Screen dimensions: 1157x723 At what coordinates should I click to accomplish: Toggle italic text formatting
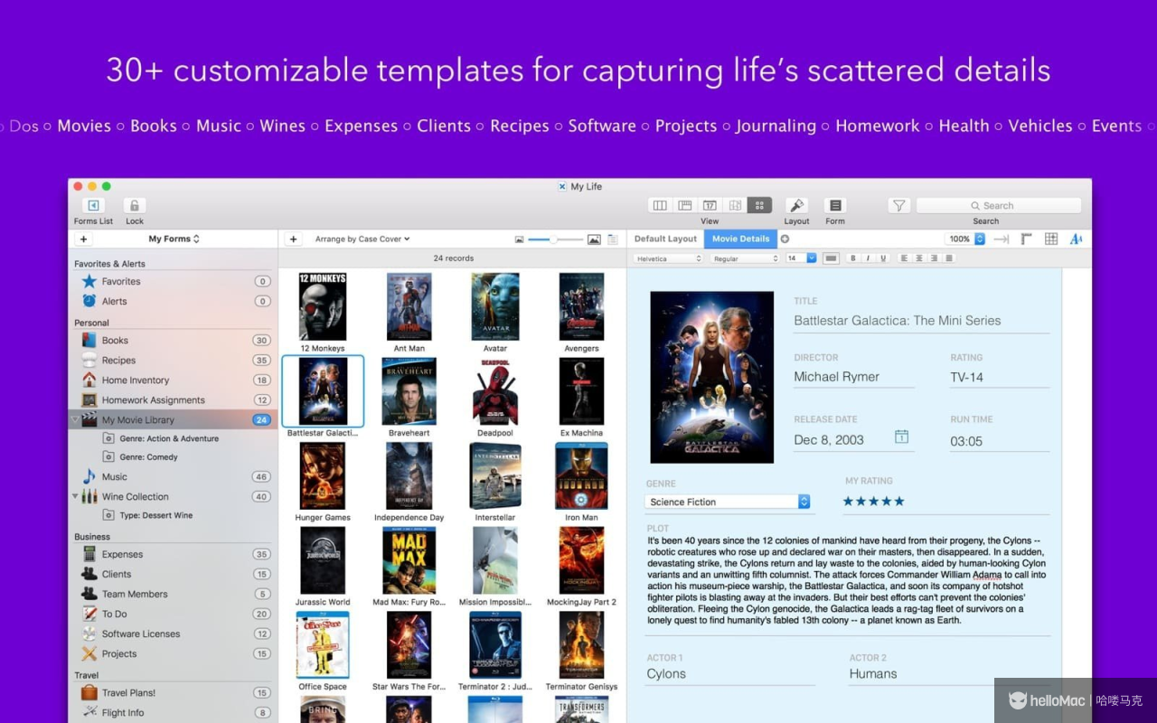click(868, 258)
